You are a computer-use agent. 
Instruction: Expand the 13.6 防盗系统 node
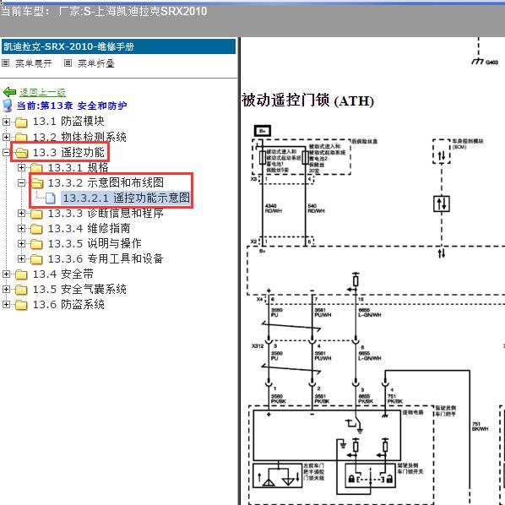pyautogui.click(x=6, y=304)
